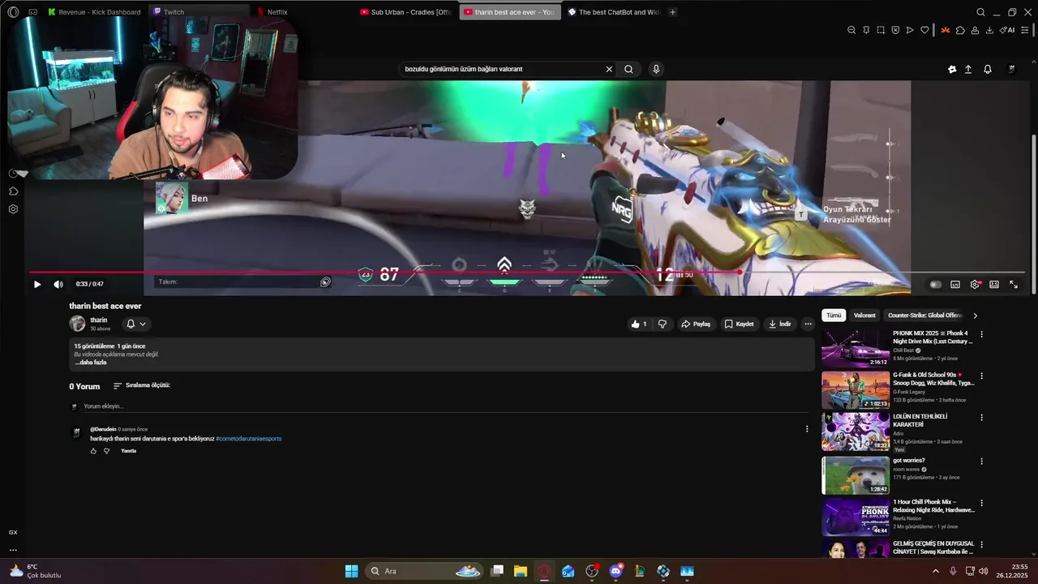The image size is (1038, 584).
Task: Switch to Revenue - Kick Dashboard tab
Action: pos(95,12)
